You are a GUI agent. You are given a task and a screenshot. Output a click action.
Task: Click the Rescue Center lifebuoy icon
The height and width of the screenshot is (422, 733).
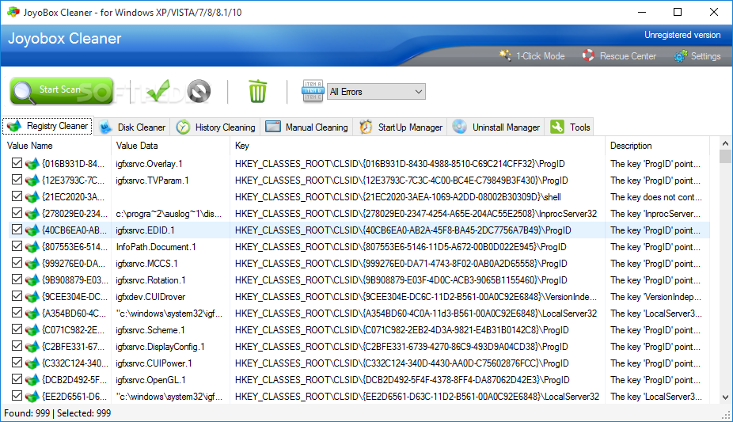pyautogui.click(x=589, y=55)
